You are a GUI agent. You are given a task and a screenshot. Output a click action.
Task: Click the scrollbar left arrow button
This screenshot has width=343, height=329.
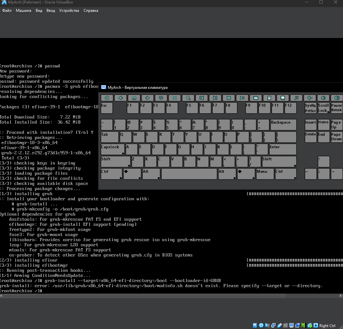pyautogui.click(x=2, y=296)
